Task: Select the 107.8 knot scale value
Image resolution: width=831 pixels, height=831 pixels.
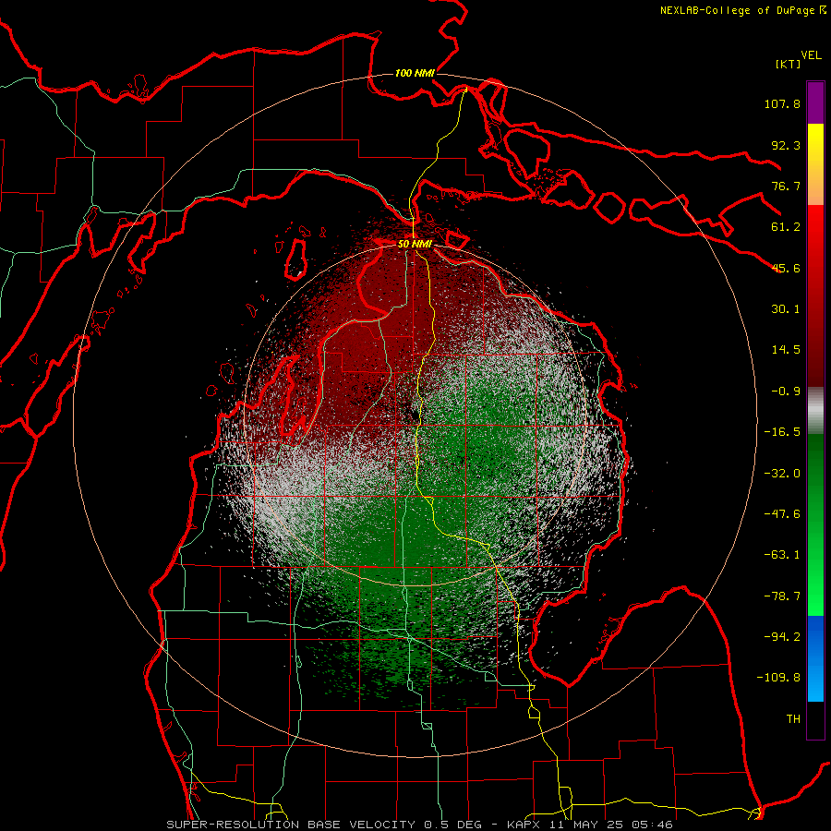Action: pos(782,103)
